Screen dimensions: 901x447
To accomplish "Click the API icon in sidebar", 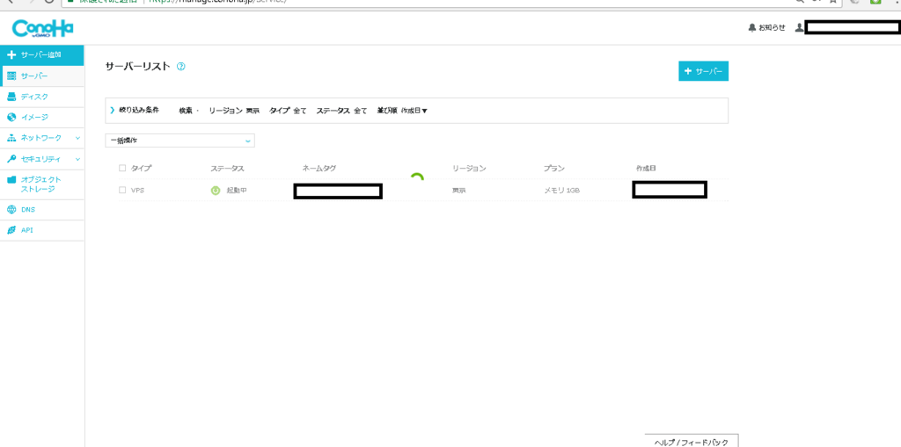I will [x=11, y=230].
